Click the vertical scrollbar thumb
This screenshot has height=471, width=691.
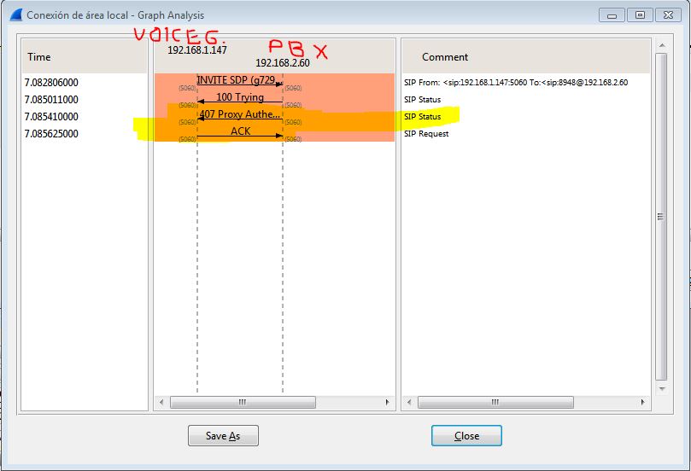[661, 217]
